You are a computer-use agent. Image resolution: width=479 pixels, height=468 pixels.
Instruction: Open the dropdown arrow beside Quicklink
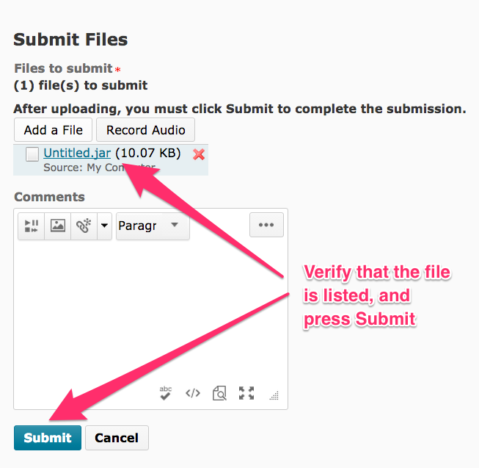tap(104, 226)
